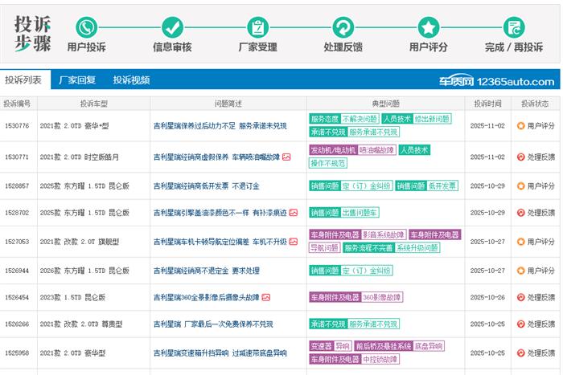The image size is (563, 375).
Task: Click the status icon for complaint 1530776
Action: point(520,126)
